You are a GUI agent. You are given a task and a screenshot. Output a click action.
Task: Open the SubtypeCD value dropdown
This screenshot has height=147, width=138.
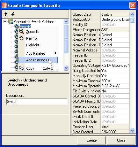click(x=115, y=19)
